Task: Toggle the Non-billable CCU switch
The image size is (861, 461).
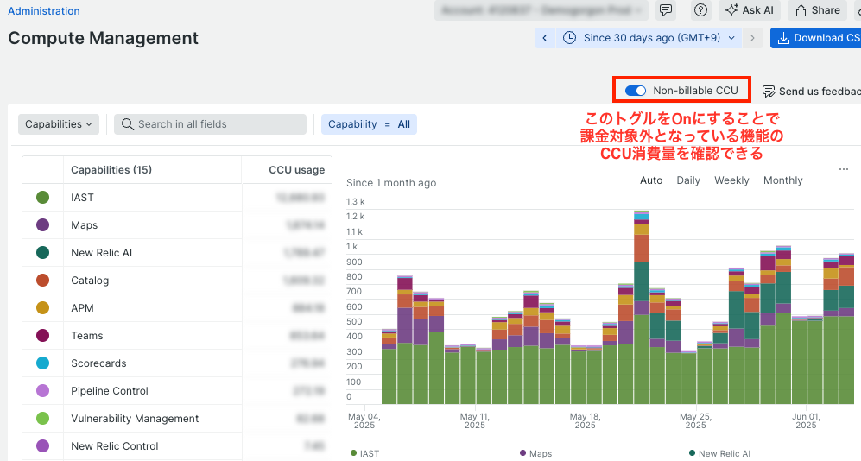Action: click(636, 91)
